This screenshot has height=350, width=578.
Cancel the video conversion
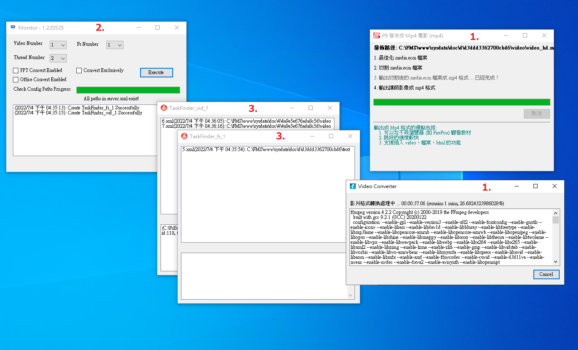pyautogui.click(x=546, y=274)
